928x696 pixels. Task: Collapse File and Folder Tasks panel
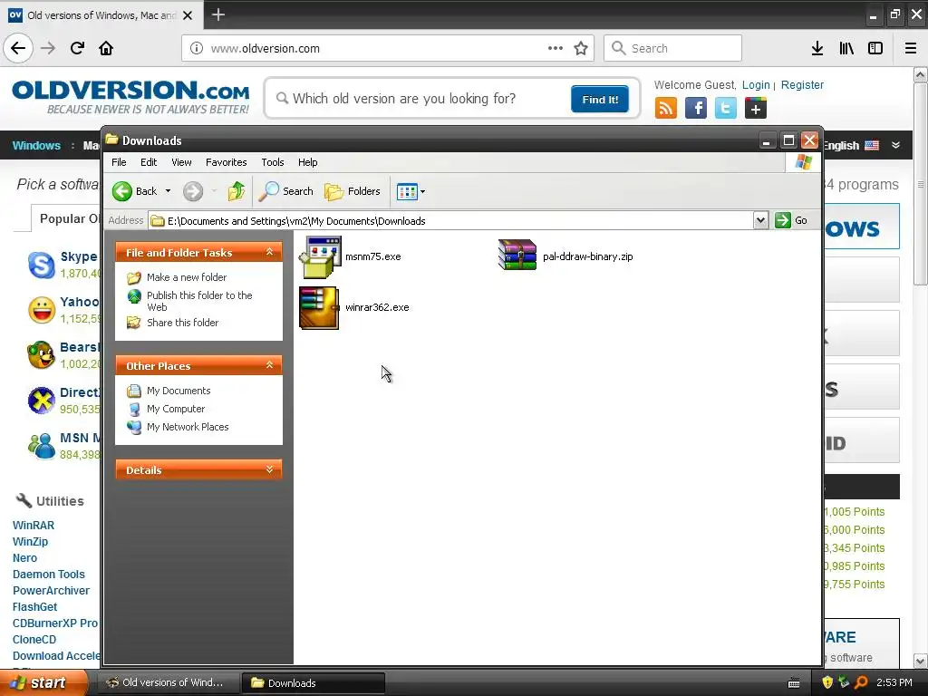[269, 252]
